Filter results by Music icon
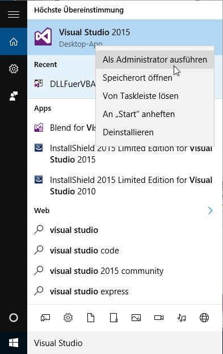This screenshot has height=354, width=223. pyautogui.click(x=182, y=318)
